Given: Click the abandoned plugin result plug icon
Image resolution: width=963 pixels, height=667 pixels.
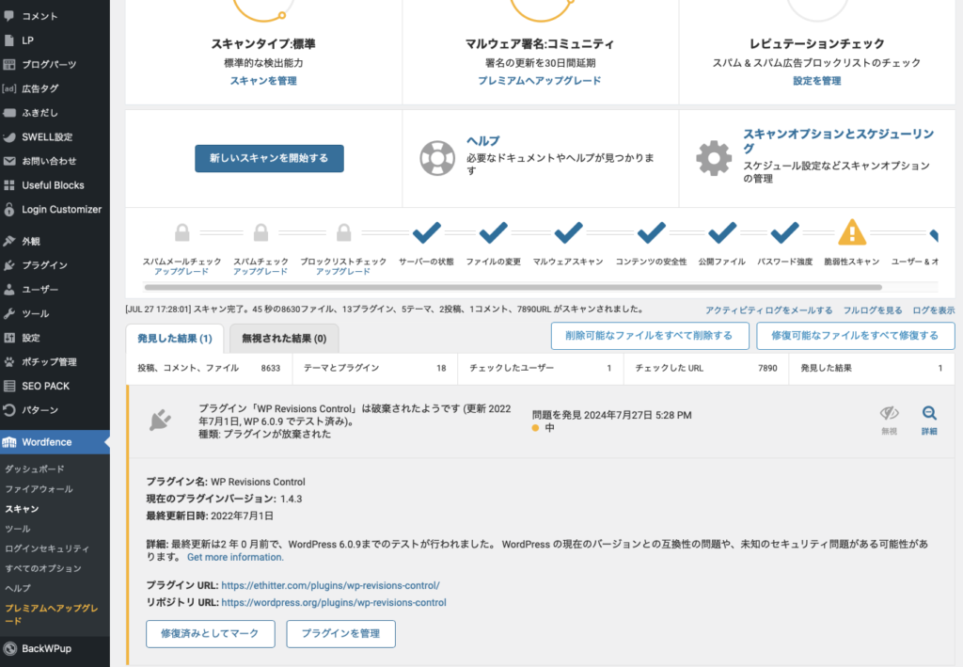Looking at the screenshot, I should (160, 421).
